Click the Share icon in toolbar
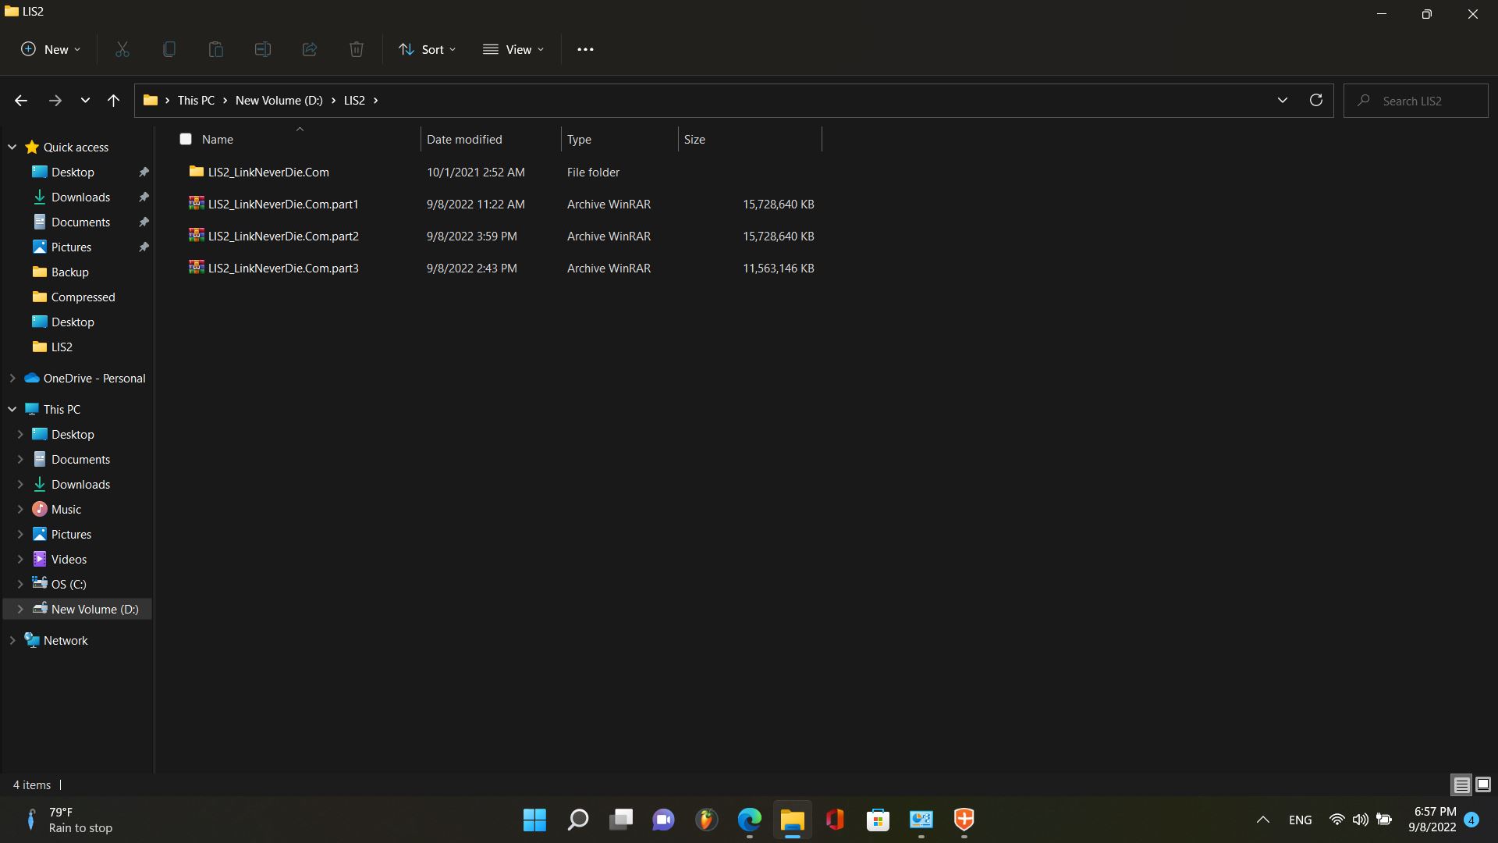1498x843 pixels. pyautogui.click(x=310, y=49)
